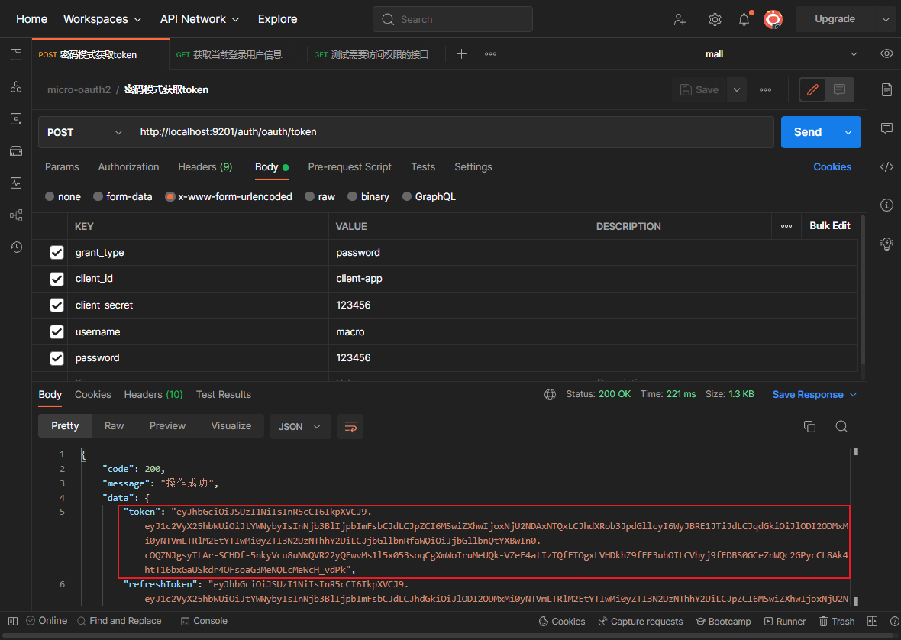Open the request Info icon in right sidebar
Screen dimensions: 901x640
[886, 205]
